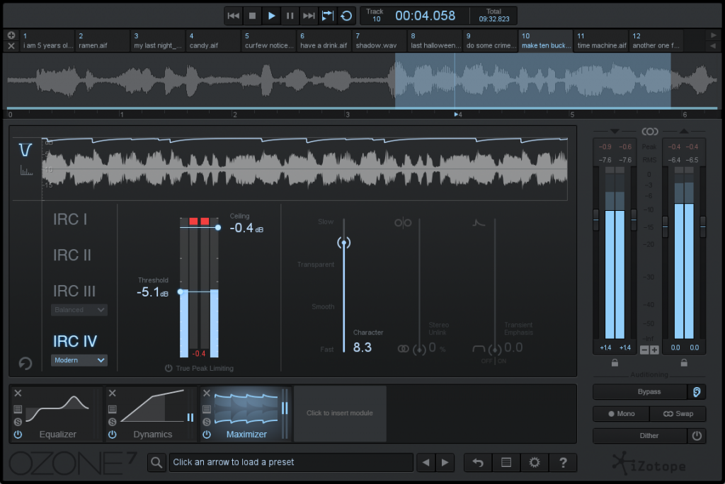Click the Bypass button
This screenshot has height=484, width=725.
tap(643, 391)
